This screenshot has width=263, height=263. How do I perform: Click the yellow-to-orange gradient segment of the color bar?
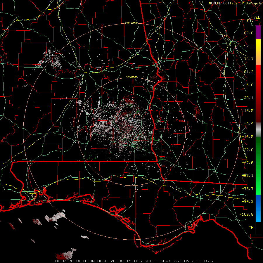coord(258,52)
